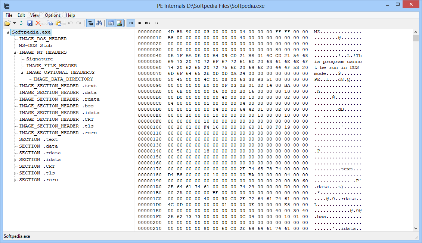422x243 pixels.
Task: Select MS-DOS Stub tree item
Action: click(x=35, y=45)
